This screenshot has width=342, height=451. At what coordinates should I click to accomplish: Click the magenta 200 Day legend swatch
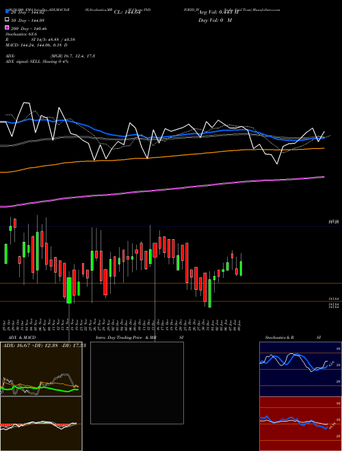(7, 27)
